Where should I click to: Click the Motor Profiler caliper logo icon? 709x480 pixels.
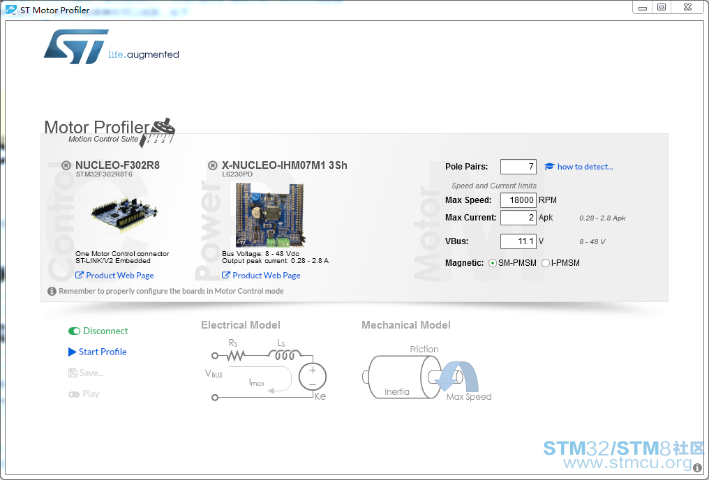coord(157,133)
